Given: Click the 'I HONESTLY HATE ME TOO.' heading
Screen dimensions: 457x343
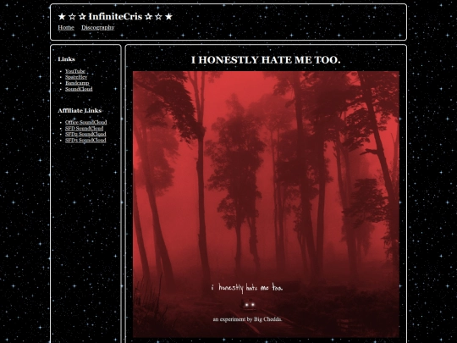Looking at the screenshot, I should coord(266,60).
